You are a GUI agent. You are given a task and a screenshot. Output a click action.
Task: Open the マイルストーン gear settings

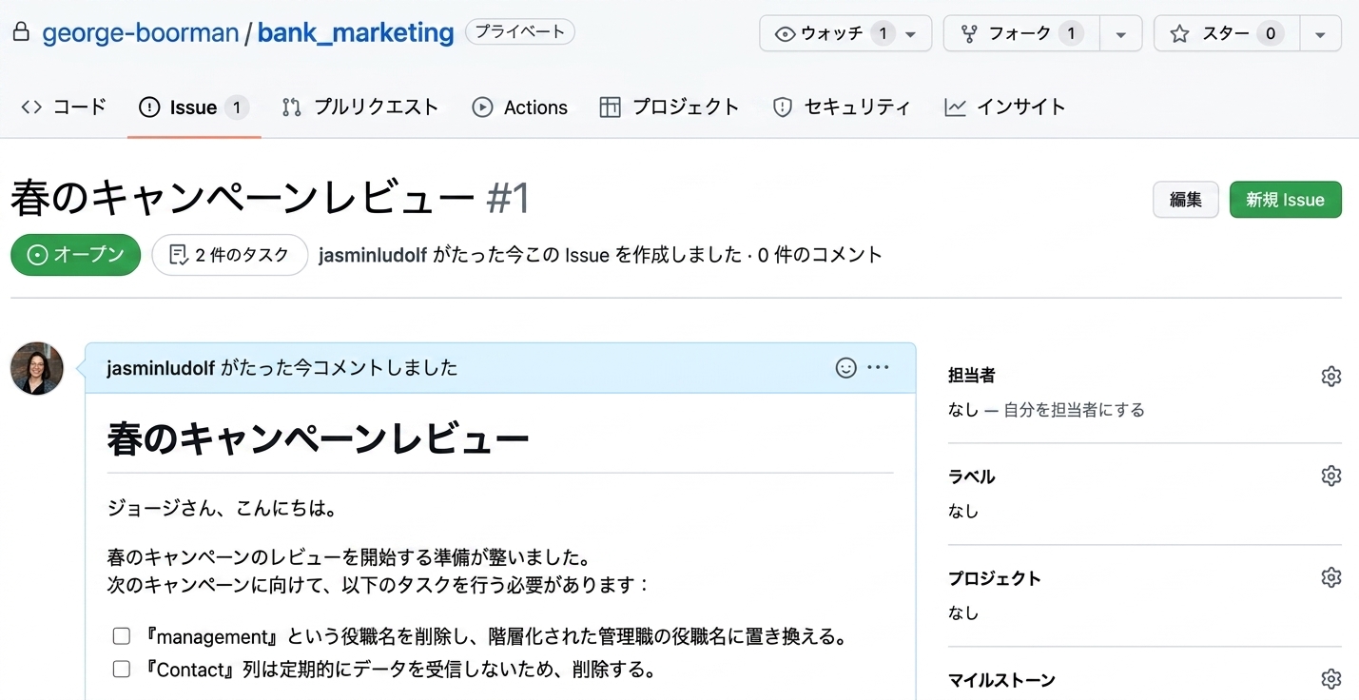tap(1331, 679)
